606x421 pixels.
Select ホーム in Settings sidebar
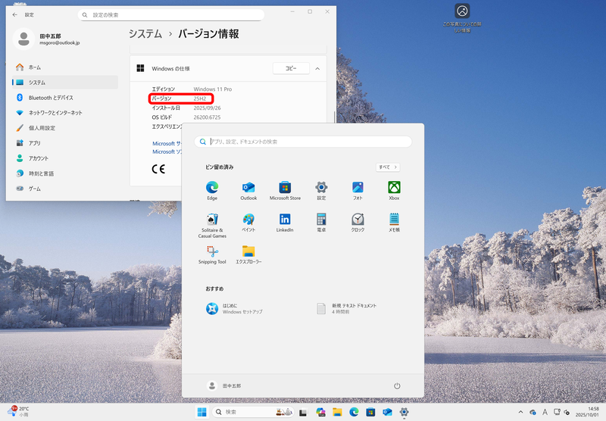point(65,67)
